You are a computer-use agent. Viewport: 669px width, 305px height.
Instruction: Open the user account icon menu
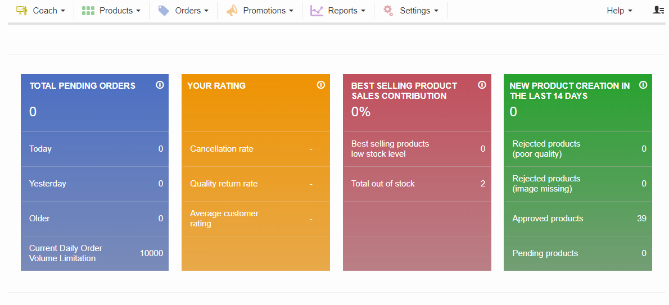pyautogui.click(x=658, y=10)
